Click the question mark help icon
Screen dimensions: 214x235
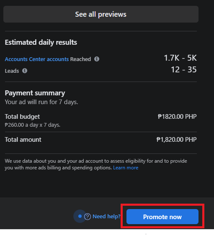[x=88, y=217]
